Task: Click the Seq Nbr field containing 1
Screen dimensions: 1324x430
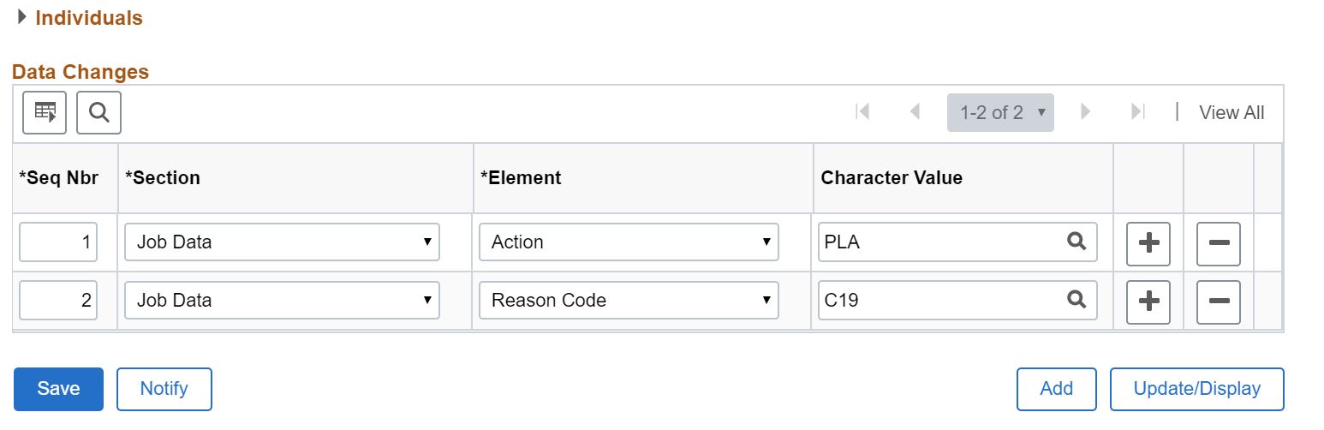Action: click(58, 242)
